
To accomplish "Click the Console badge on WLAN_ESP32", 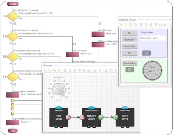I will pos(125,108).
